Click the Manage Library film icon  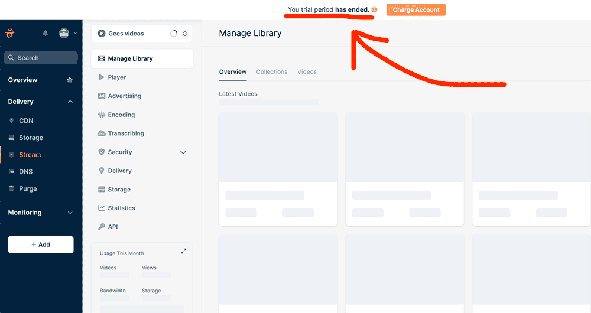(x=102, y=58)
